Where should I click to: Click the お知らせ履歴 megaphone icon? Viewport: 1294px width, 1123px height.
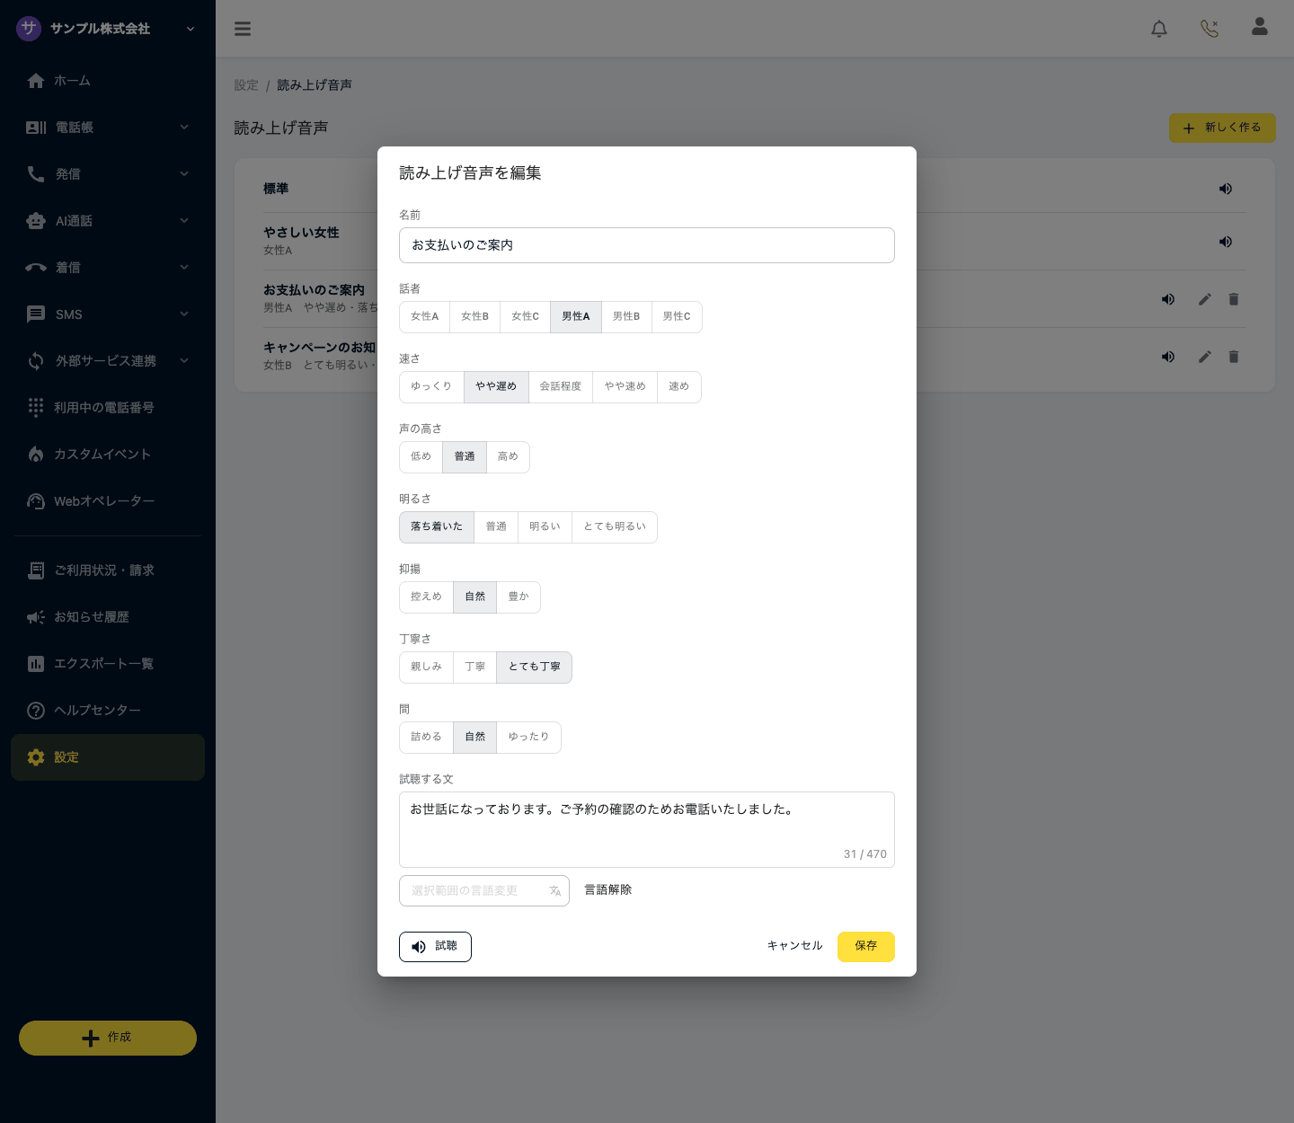click(x=36, y=617)
